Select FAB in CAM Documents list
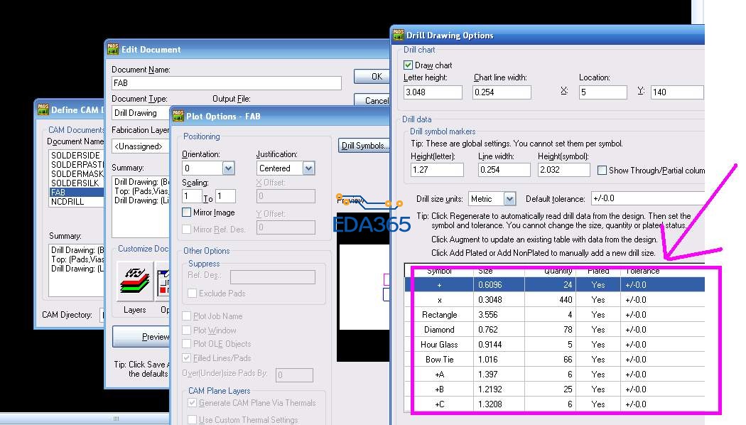This screenshot has height=425, width=746. click(x=76, y=193)
